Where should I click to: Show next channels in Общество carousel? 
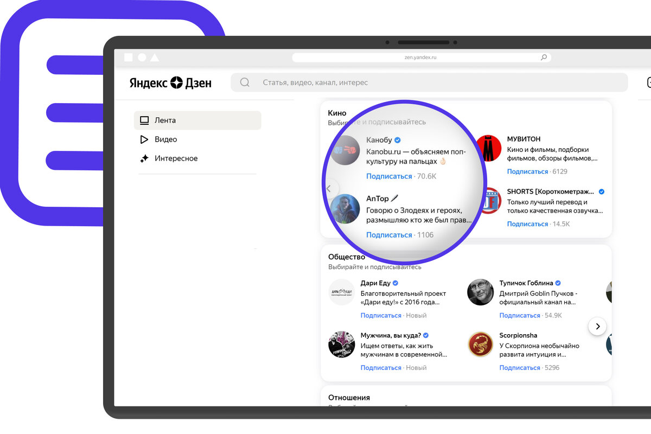597,326
